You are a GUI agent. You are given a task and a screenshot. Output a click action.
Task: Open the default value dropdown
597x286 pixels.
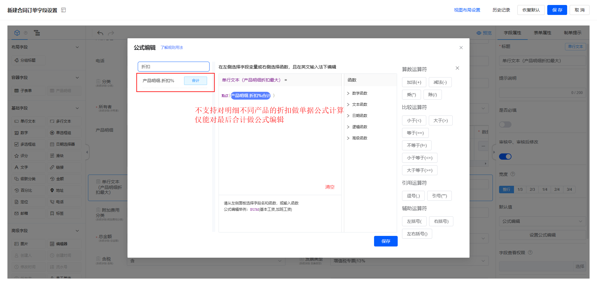click(x=542, y=221)
